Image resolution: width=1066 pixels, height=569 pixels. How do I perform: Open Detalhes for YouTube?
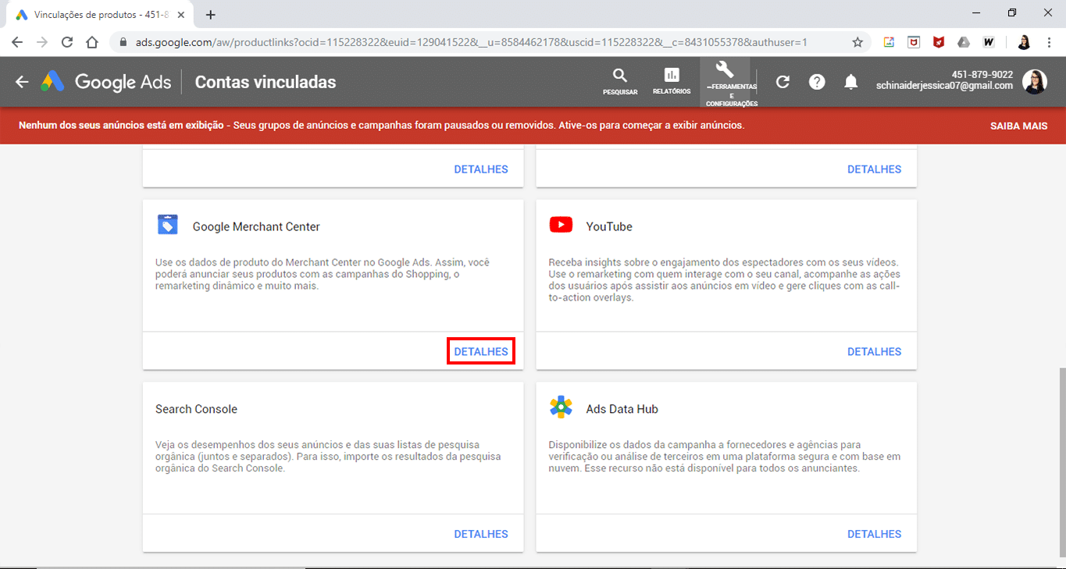coord(874,351)
